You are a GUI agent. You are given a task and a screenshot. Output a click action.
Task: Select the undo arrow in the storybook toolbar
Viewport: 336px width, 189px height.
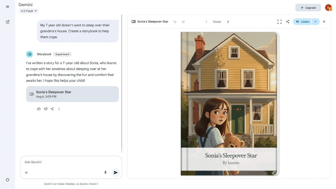tap(175, 21)
